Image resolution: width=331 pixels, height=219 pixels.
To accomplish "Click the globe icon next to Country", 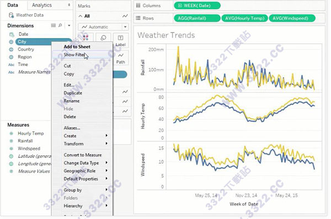I will (x=11, y=50).
